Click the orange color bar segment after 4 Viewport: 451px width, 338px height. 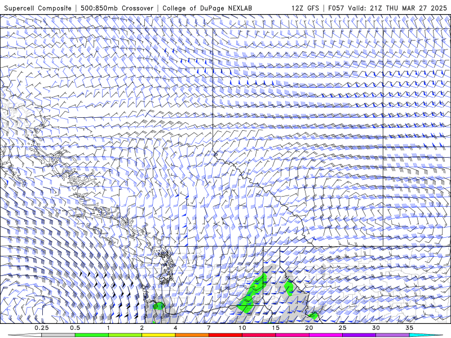[x=192, y=335]
